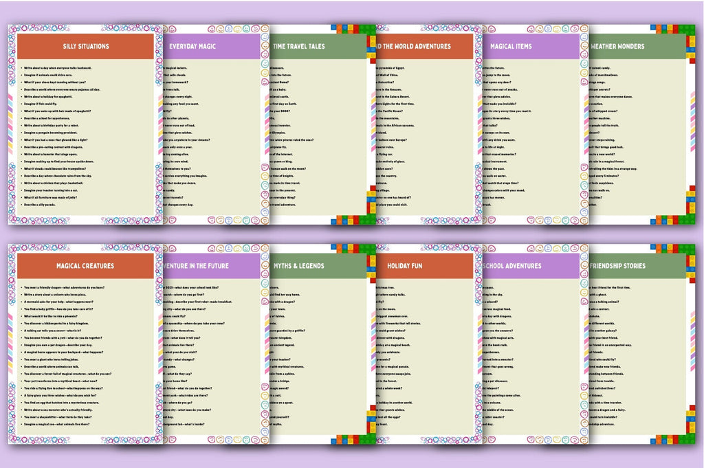Click prompt 'Write about a hamster that sings opera.'

50,154
